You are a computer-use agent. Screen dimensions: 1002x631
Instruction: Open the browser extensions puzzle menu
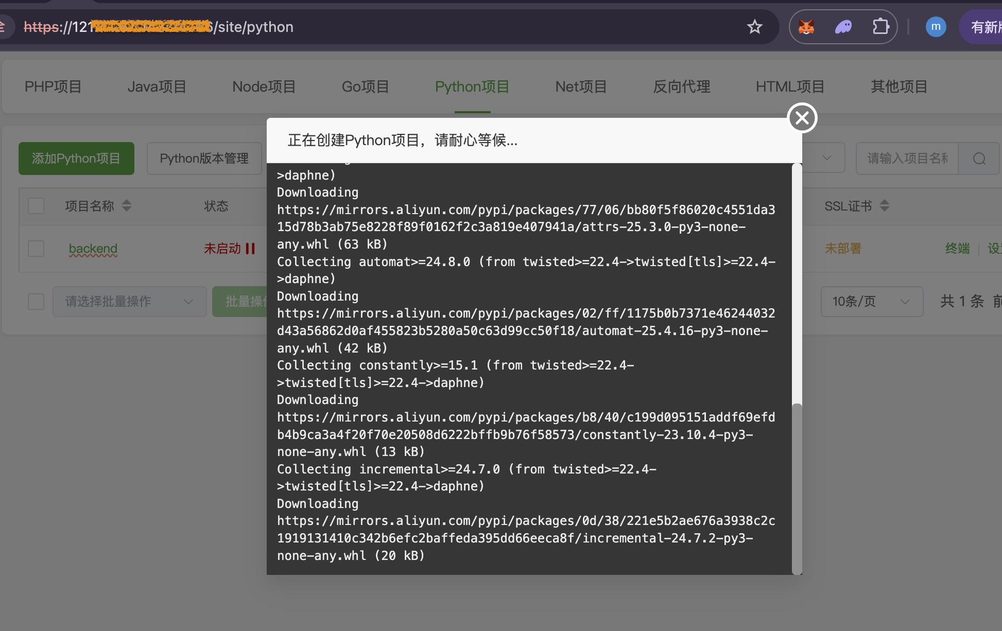pos(880,27)
